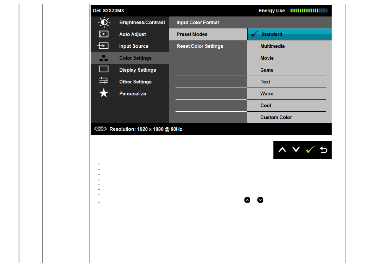Click the Personalize star icon
Viewport: 378px width, 267px height.
pos(104,93)
